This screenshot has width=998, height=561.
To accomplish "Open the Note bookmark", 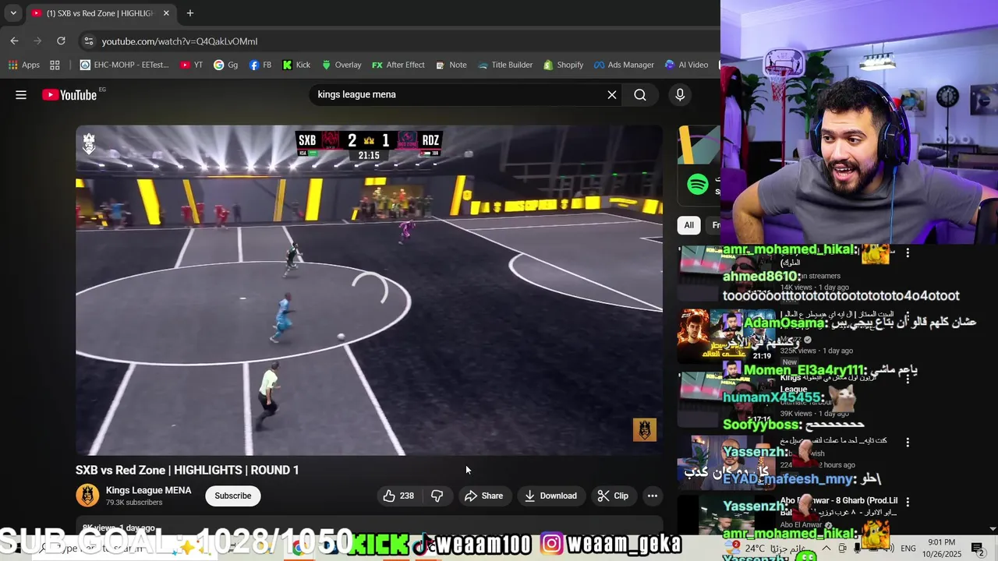I will (451, 65).
